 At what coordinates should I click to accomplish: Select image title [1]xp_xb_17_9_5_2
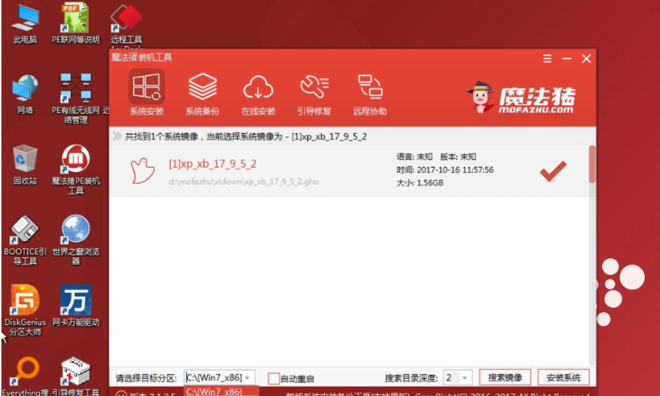pyautogui.click(x=213, y=164)
